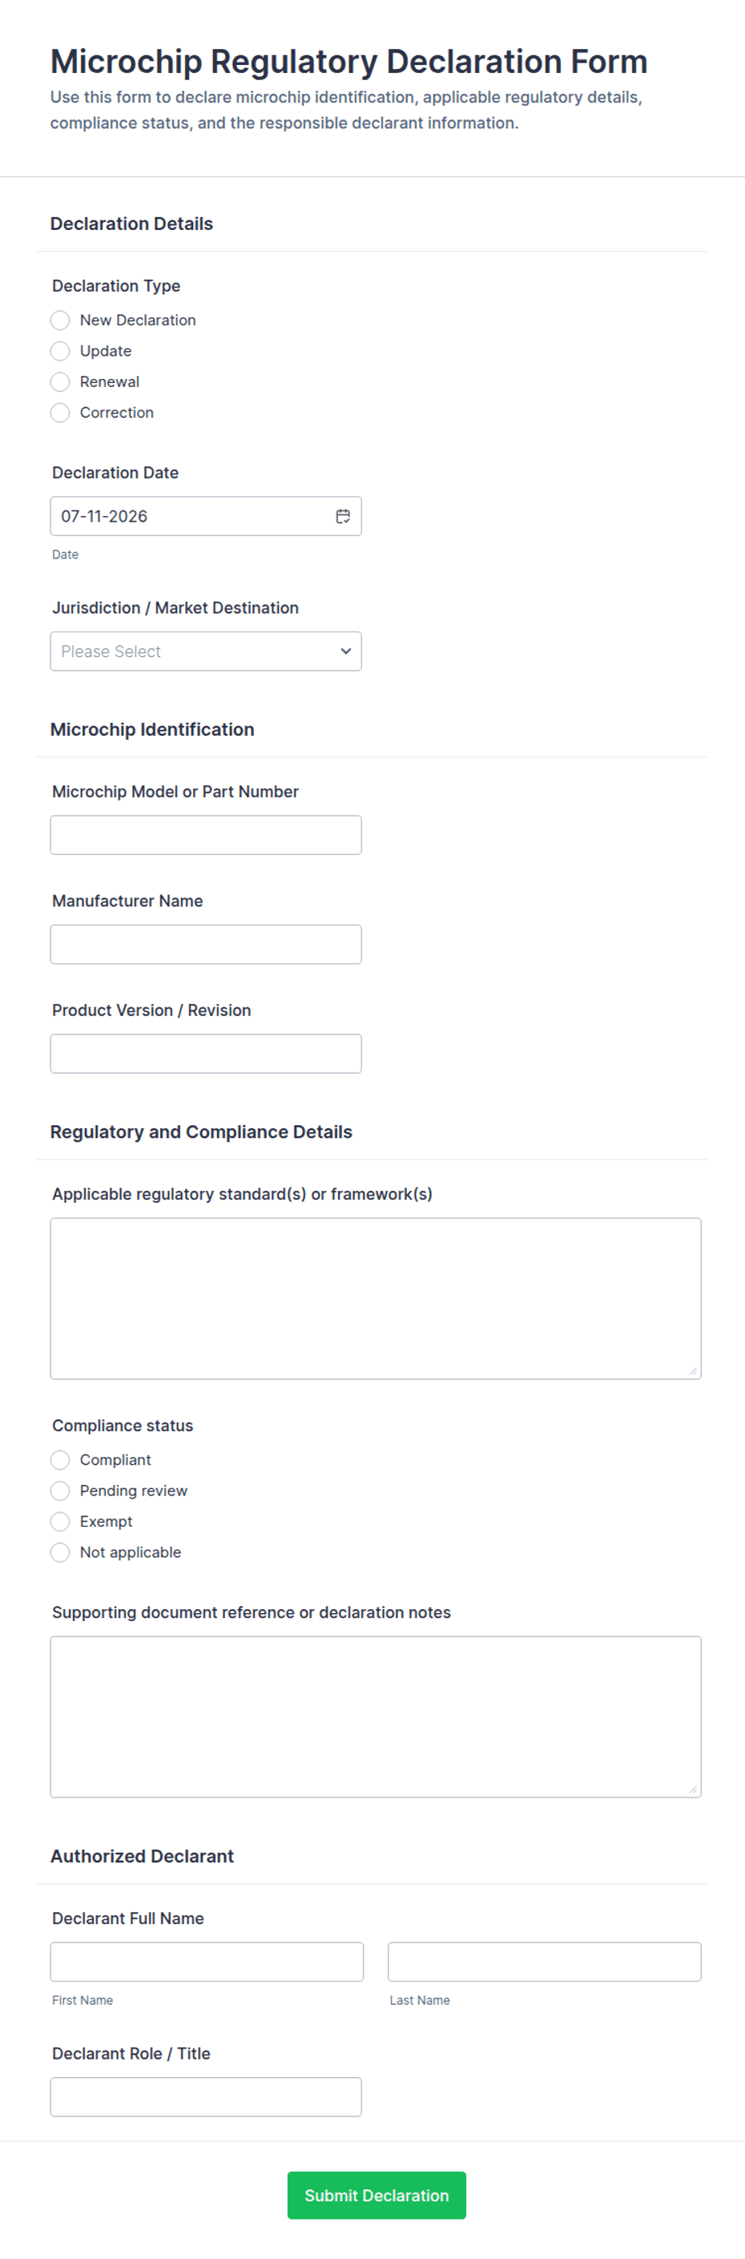Click the Microchip Model or Part Number field
Image resolution: width=745 pixels, height=2259 pixels.
tap(205, 835)
